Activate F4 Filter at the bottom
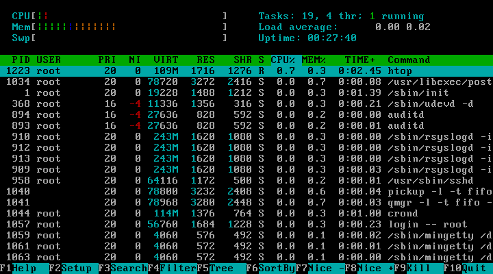Screen dimensions: 493x274 pos(173,269)
